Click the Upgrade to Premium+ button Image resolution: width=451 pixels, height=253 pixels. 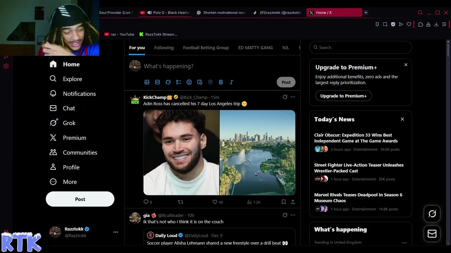point(344,96)
